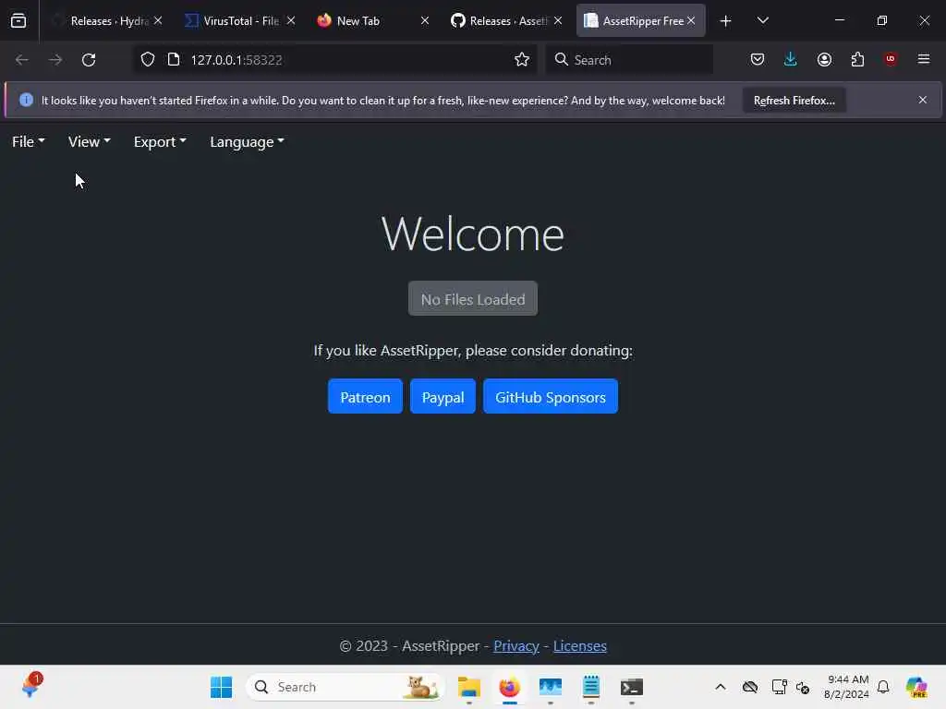Open the Terminal taskbar icon
Screen dimensions: 946x709
pyautogui.click(x=632, y=687)
